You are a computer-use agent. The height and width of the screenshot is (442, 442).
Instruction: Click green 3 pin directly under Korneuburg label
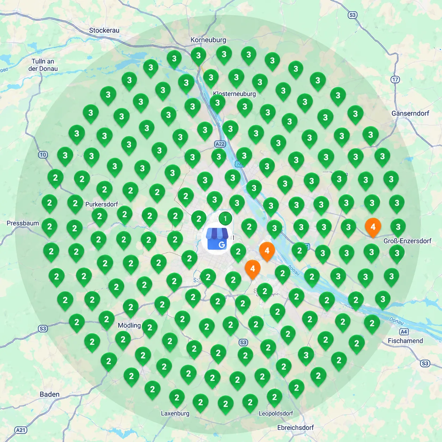click(198, 56)
